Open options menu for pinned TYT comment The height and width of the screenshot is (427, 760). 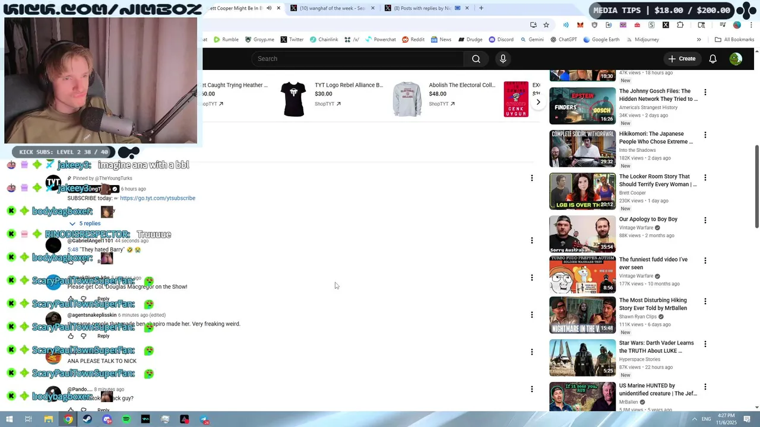[x=532, y=178]
